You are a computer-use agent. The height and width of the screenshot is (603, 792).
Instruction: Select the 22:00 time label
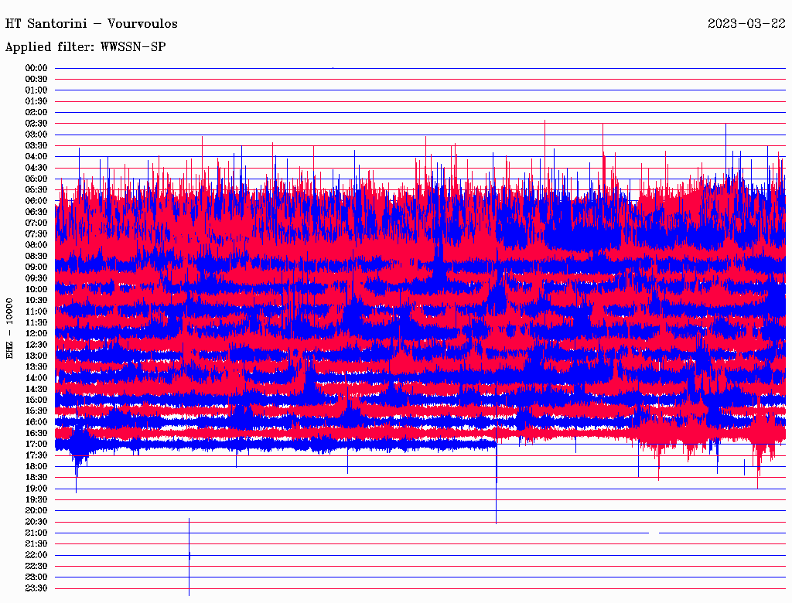36,555
